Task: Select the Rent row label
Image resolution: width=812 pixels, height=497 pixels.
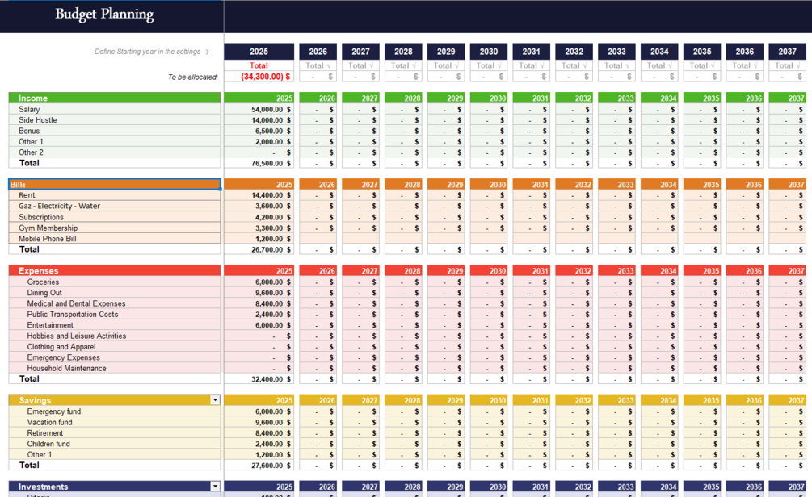Action: point(27,195)
